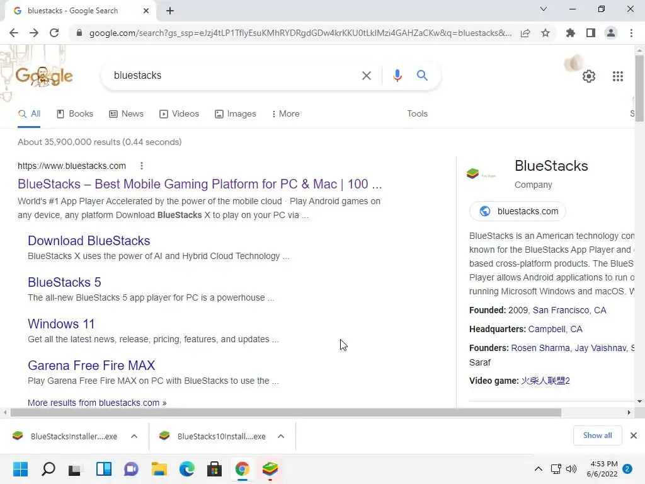The image size is (645, 484).
Task: Go back to the previous page
Action: point(14,33)
